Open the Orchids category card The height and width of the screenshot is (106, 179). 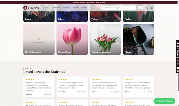click(x=138, y=16)
